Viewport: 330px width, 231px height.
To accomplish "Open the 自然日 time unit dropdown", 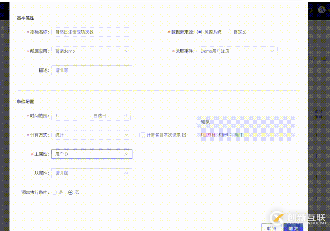I will [110, 115].
